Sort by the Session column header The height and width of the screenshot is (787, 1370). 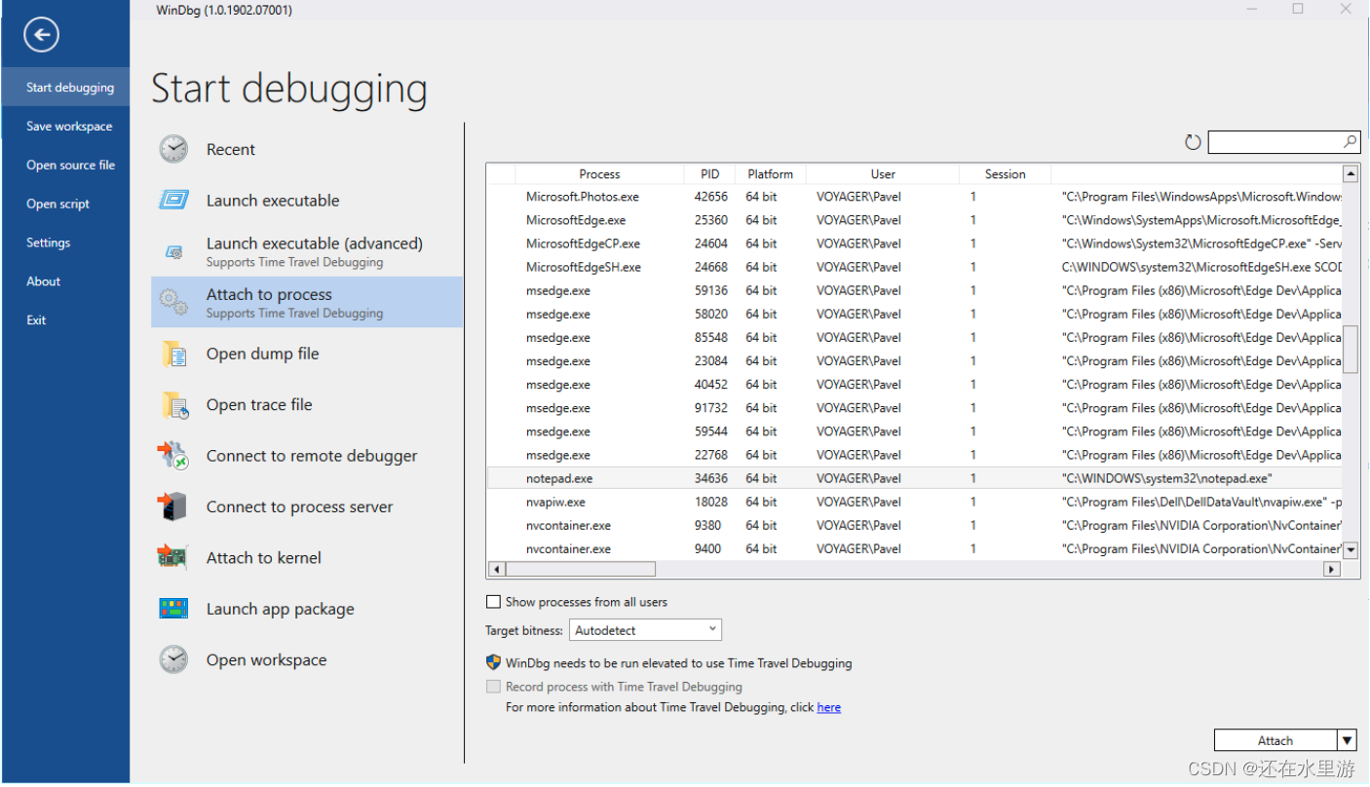click(1006, 174)
